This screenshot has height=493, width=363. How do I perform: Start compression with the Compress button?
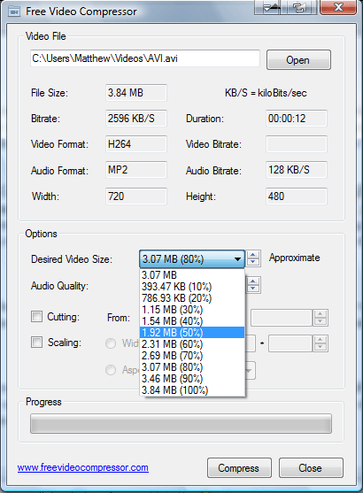click(x=239, y=468)
